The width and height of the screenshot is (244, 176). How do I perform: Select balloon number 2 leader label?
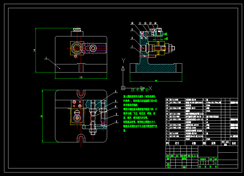[115, 91]
